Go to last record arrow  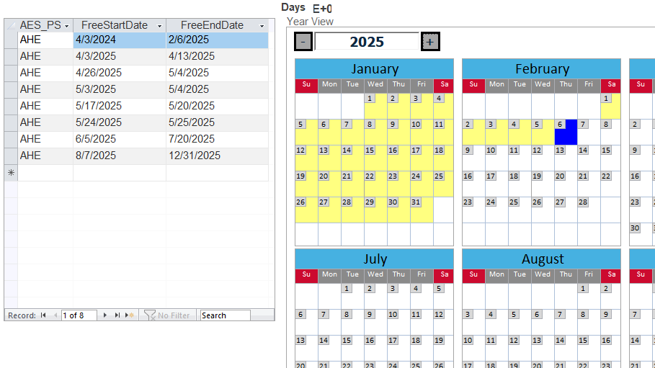(117, 315)
